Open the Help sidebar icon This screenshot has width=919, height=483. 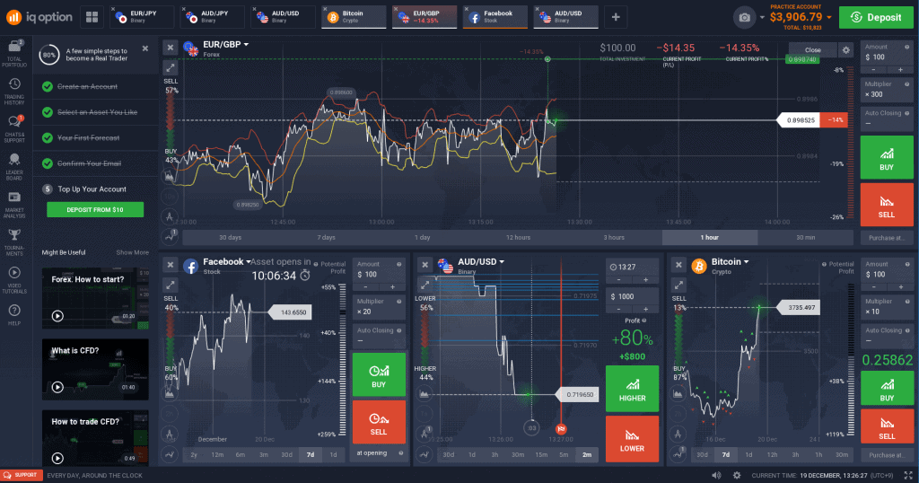point(14,315)
